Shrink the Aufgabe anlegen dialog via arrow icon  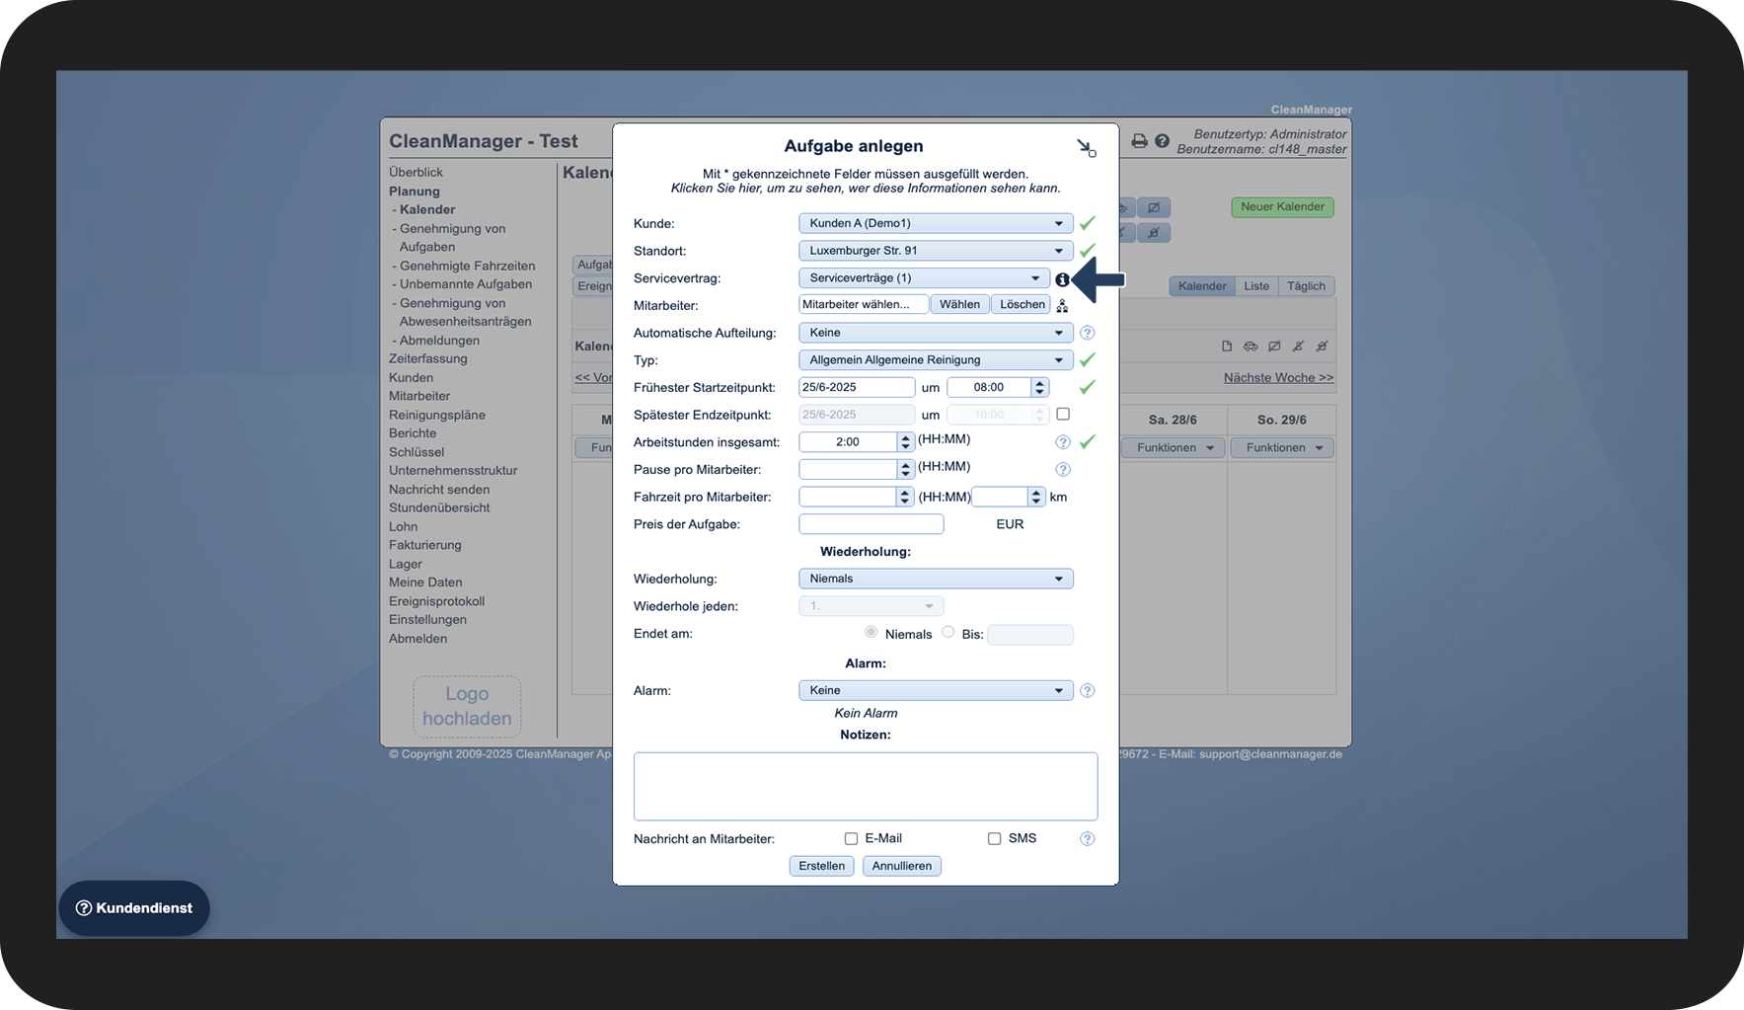(1086, 148)
